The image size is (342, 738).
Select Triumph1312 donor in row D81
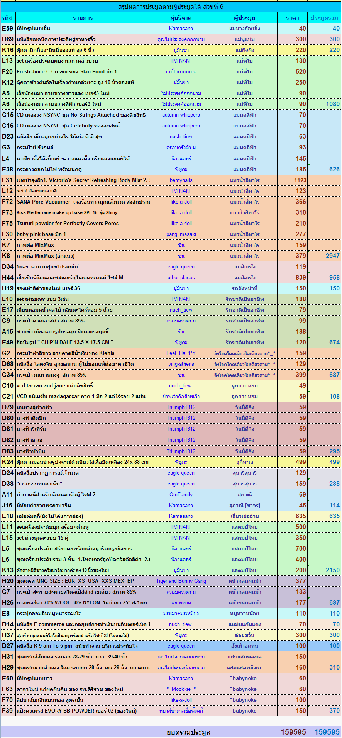tap(181, 429)
